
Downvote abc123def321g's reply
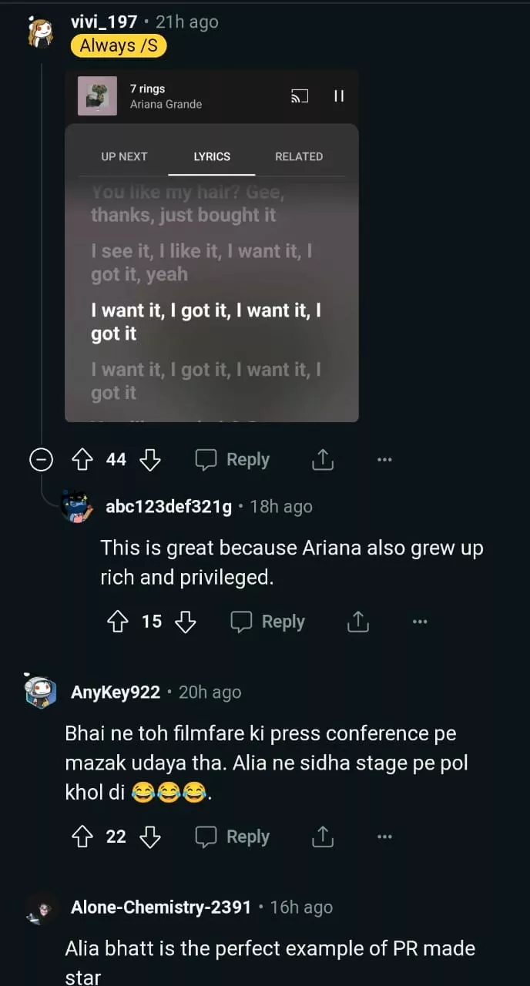(x=186, y=622)
